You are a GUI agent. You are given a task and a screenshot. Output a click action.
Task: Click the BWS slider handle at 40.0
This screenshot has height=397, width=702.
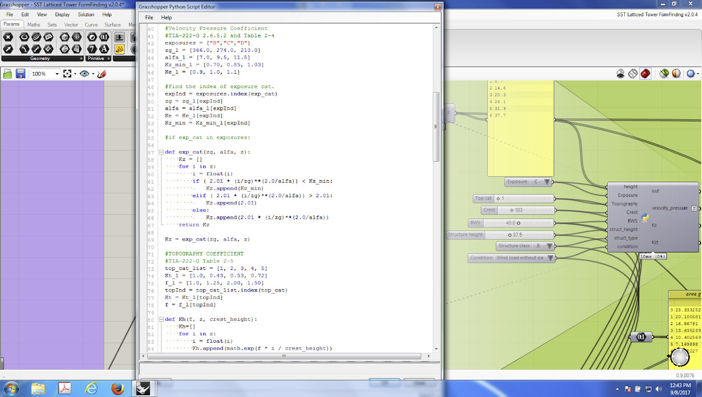click(x=519, y=223)
